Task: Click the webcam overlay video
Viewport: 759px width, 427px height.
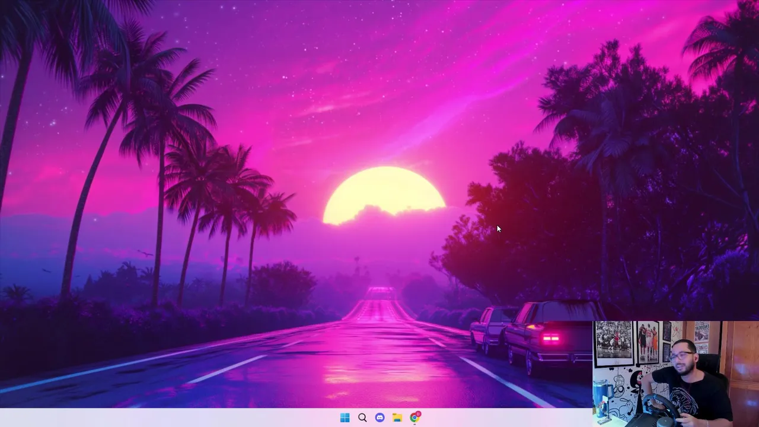Action: click(675, 374)
